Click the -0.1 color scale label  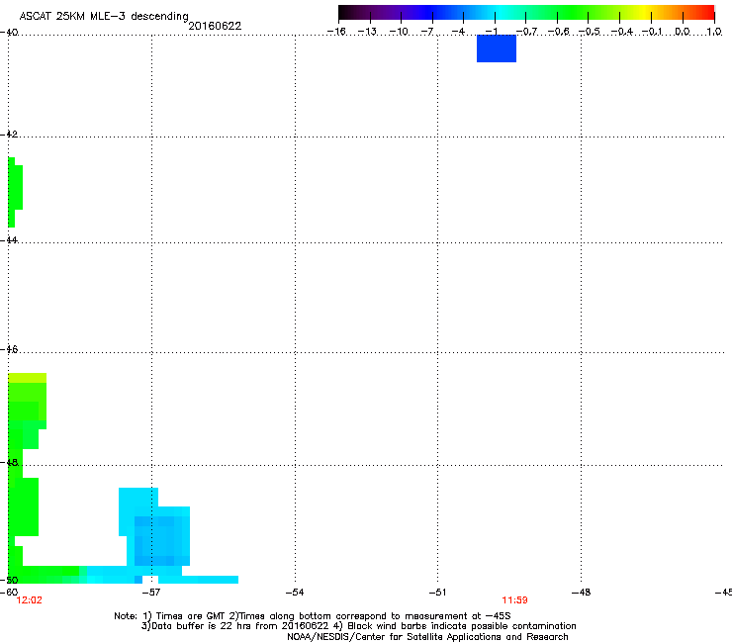coord(652,32)
